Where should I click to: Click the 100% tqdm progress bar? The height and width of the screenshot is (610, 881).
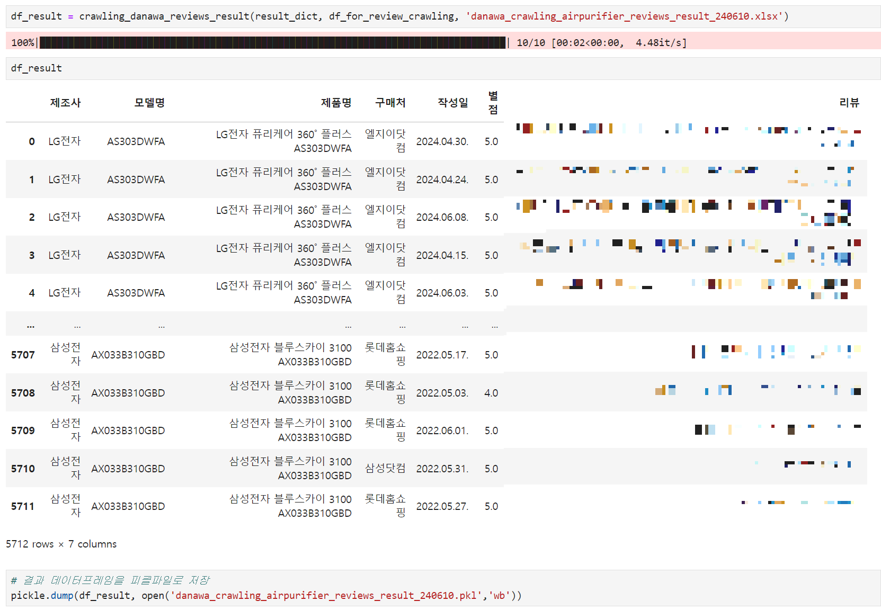coord(273,42)
